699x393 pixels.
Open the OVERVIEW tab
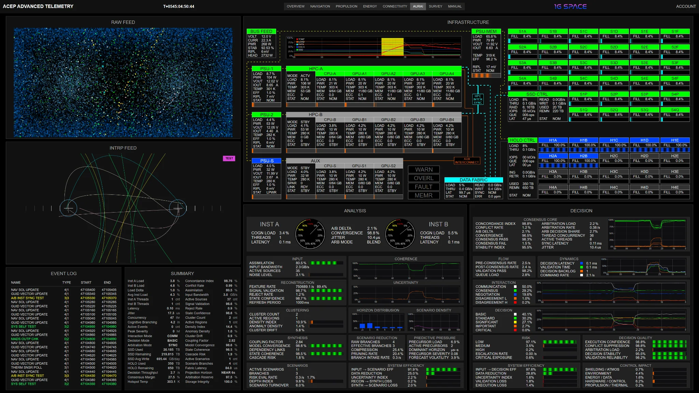[x=296, y=6]
